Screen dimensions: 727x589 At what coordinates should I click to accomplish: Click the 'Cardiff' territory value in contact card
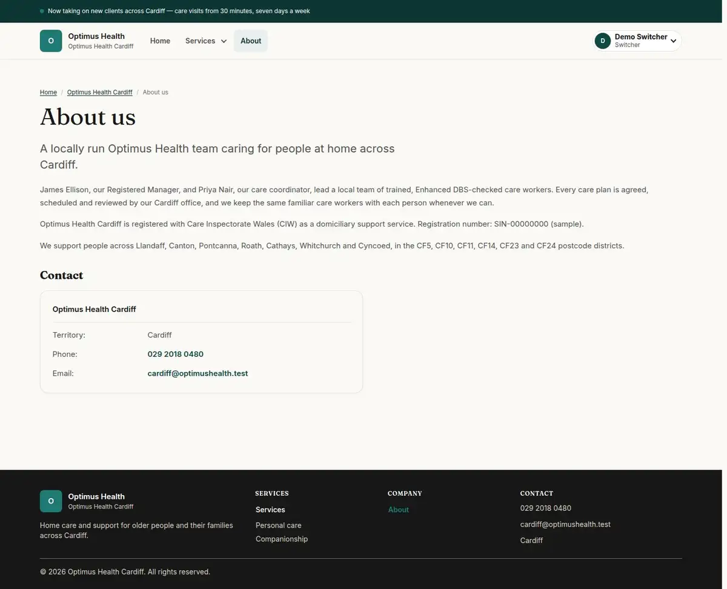pyautogui.click(x=160, y=334)
